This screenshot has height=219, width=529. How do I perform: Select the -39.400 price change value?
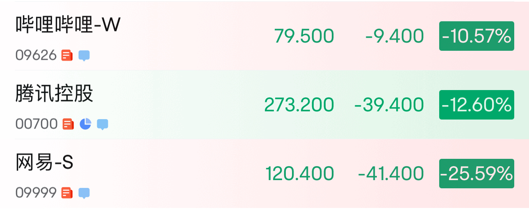389,105
